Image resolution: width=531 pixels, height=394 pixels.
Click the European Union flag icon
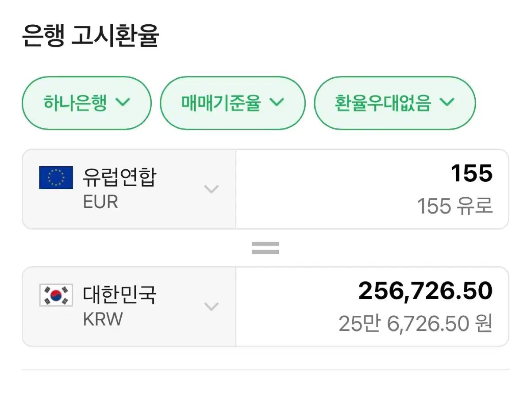tap(56, 178)
